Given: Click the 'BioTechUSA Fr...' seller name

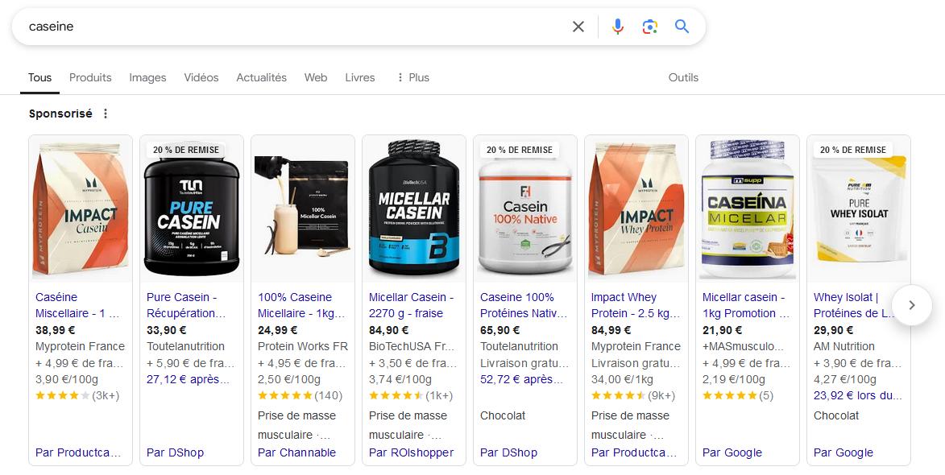Looking at the screenshot, I should click(412, 346).
